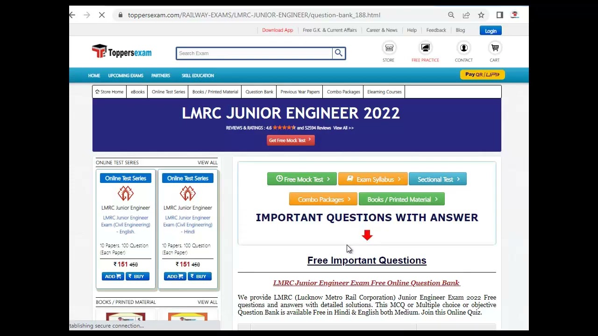Viewport: 598px width, 336px height.
Task: Click green Books / Printed Material button
Action: (x=402, y=199)
